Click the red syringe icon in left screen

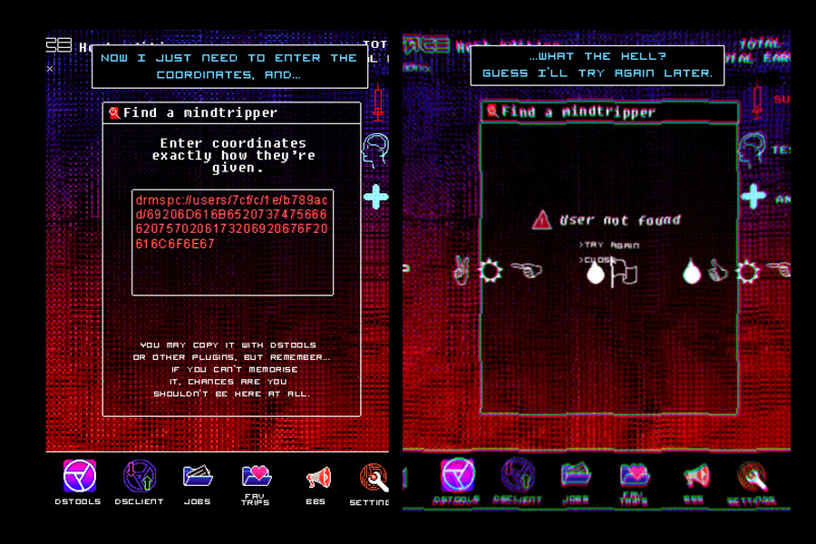point(377,103)
